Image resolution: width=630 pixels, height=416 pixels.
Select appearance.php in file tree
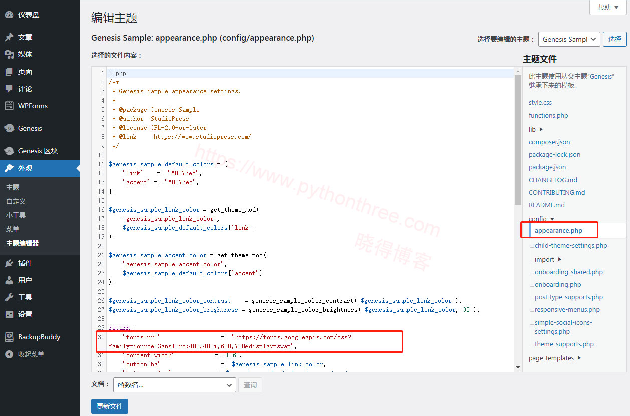558,230
